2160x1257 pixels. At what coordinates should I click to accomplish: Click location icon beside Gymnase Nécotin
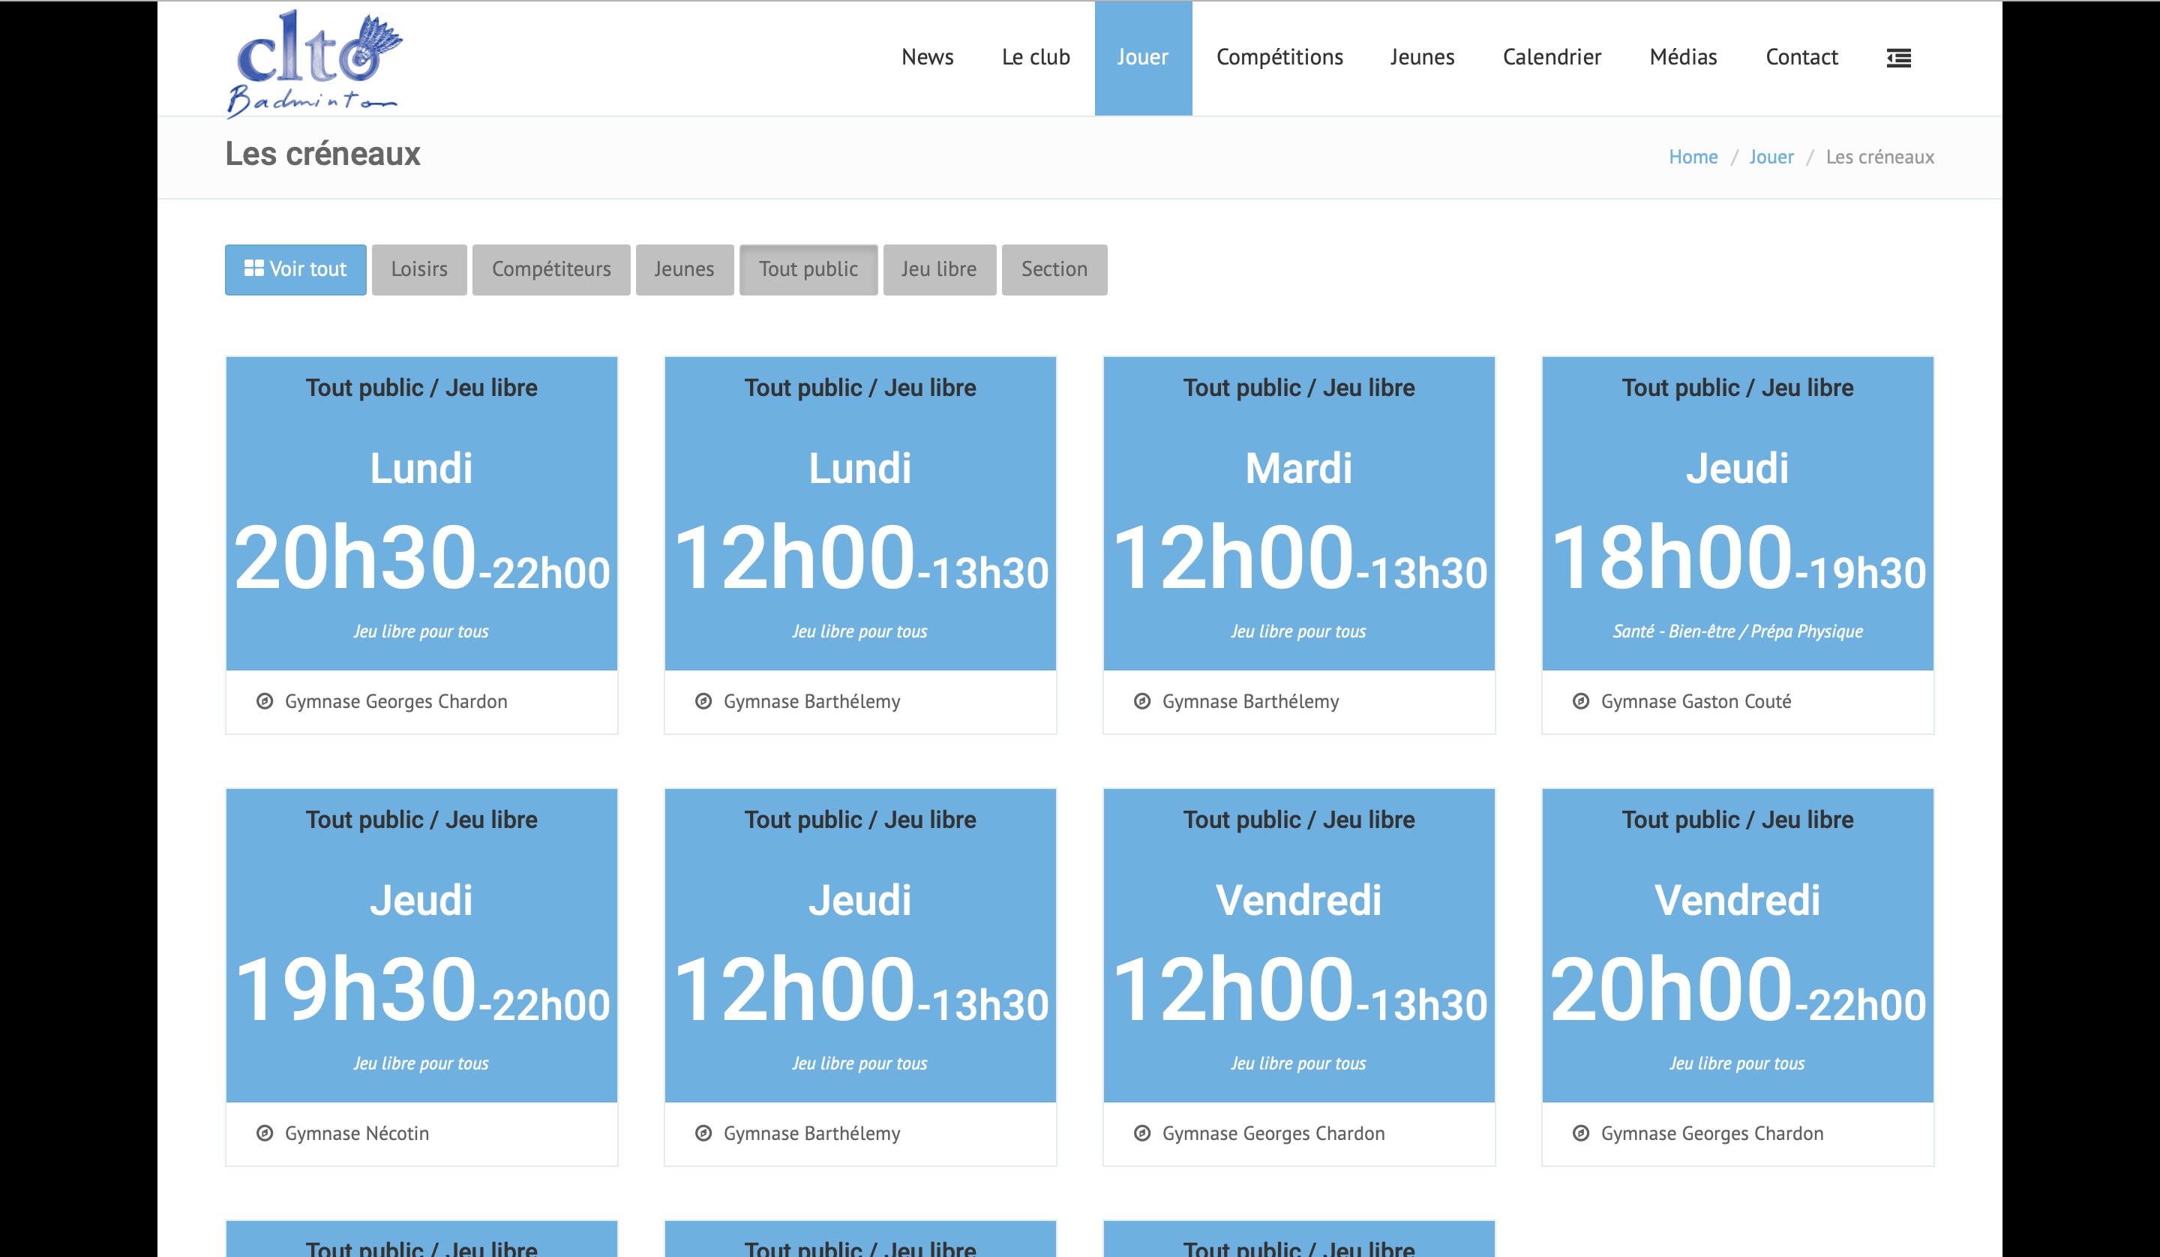point(265,1133)
